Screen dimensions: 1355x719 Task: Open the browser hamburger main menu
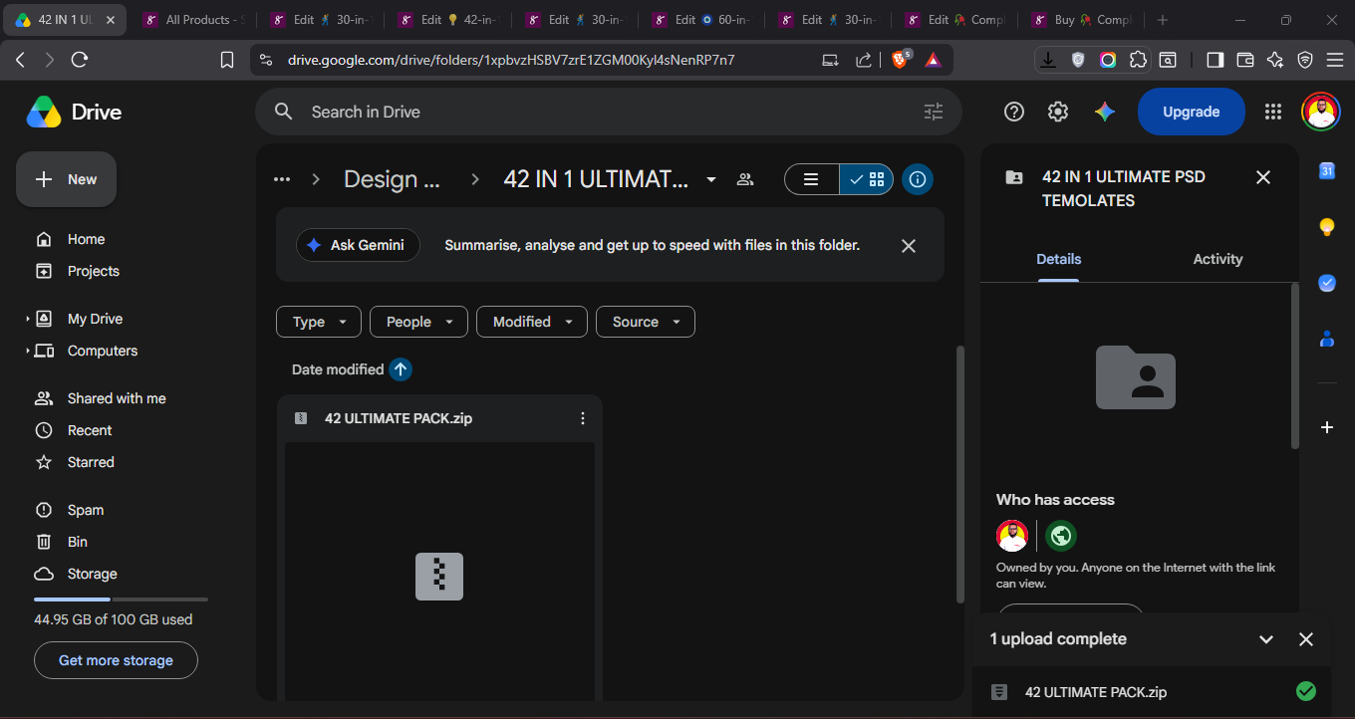[1335, 60]
